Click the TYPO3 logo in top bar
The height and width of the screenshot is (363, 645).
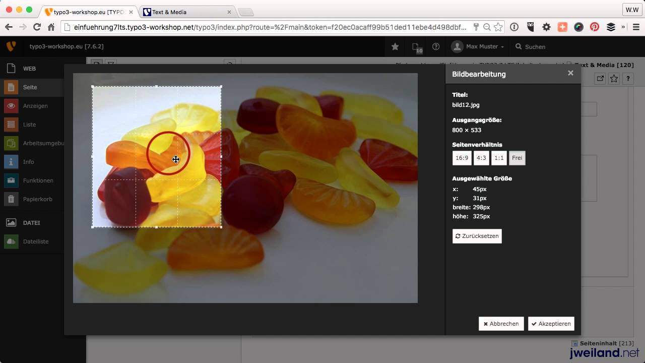click(x=11, y=46)
